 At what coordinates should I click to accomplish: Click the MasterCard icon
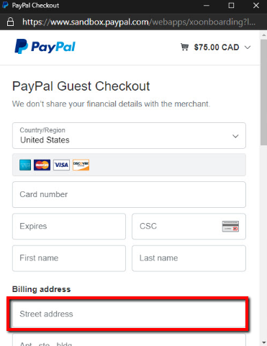42,165
